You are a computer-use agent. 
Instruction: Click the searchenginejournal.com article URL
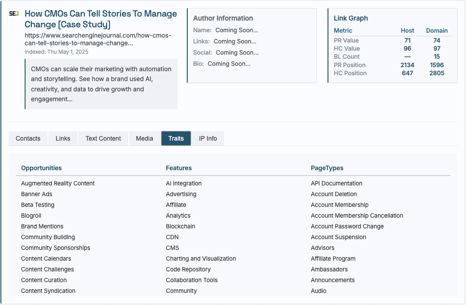point(98,39)
